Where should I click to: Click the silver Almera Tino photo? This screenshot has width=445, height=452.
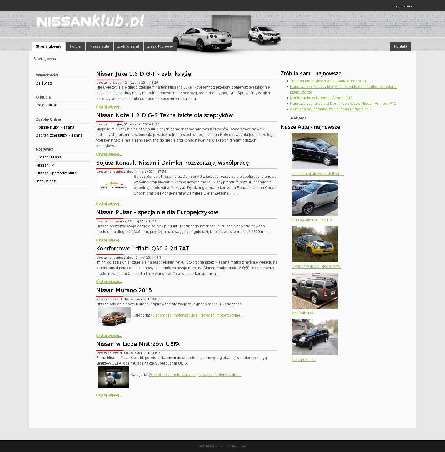click(315, 198)
